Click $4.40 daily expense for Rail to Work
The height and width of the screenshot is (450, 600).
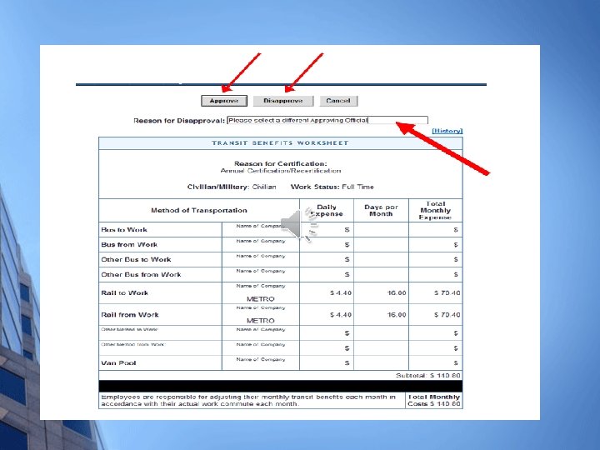pyautogui.click(x=341, y=292)
